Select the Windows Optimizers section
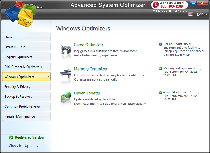 [26, 76]
